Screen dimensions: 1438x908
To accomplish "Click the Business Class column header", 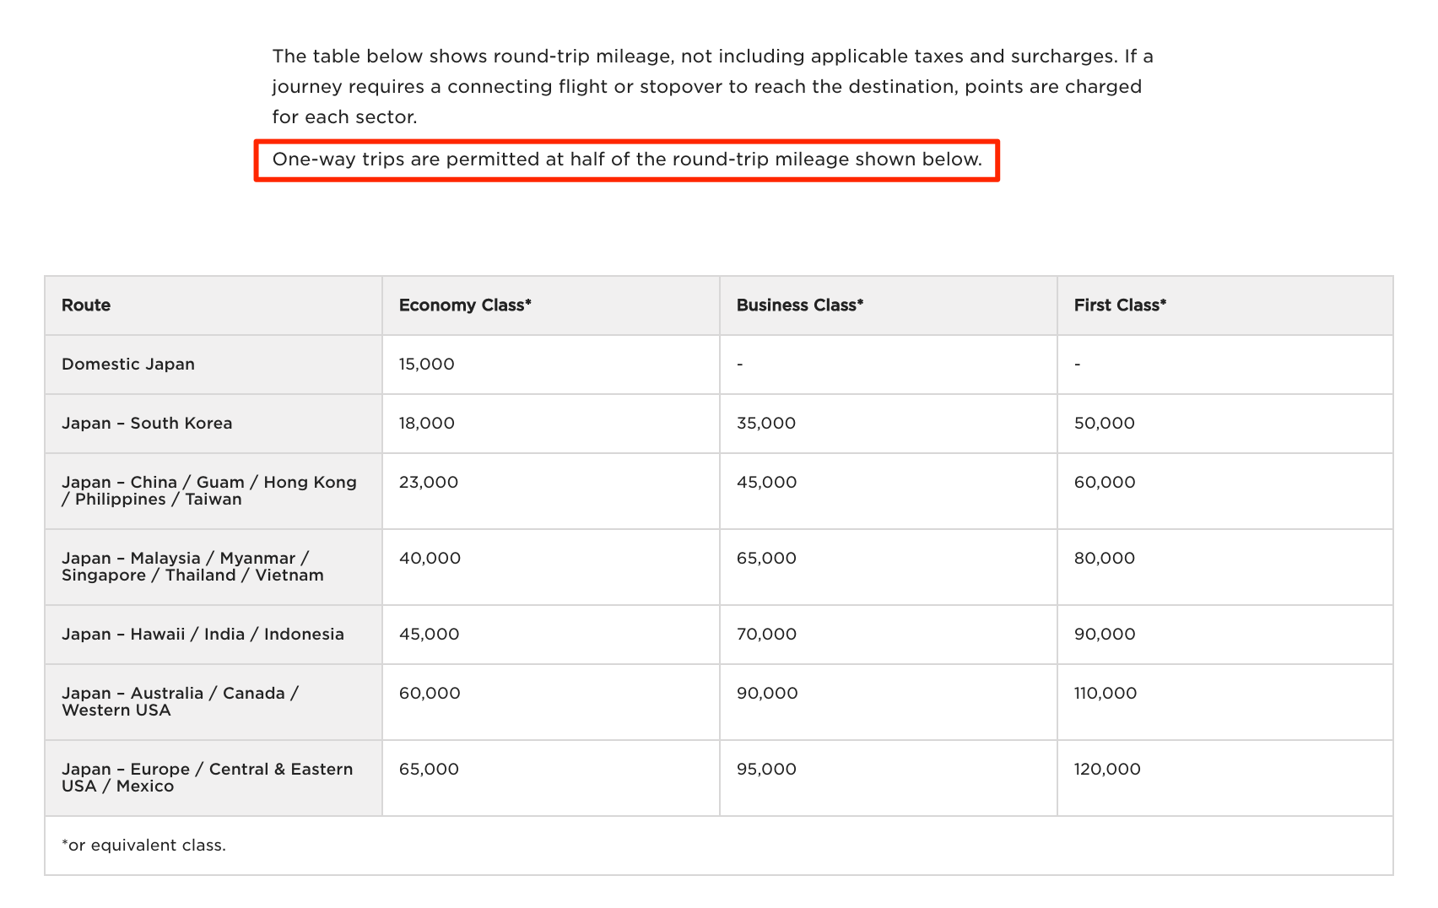I will [800, 305].
